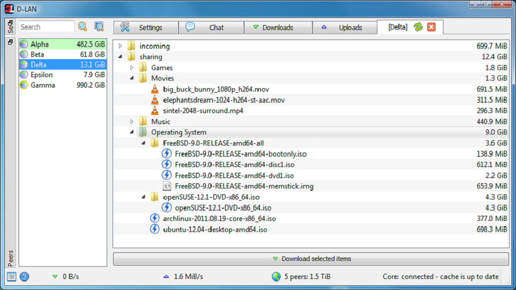Viewport: 516px width, 290px height.
Task: Collapse FreeBSD-9.0-RELEASE-amd64-all folder
Action: click(143, 143)
